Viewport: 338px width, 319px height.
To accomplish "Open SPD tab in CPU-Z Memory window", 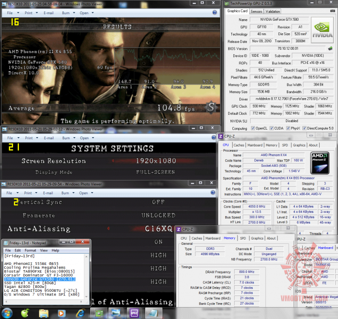I will tap(243, 238).
